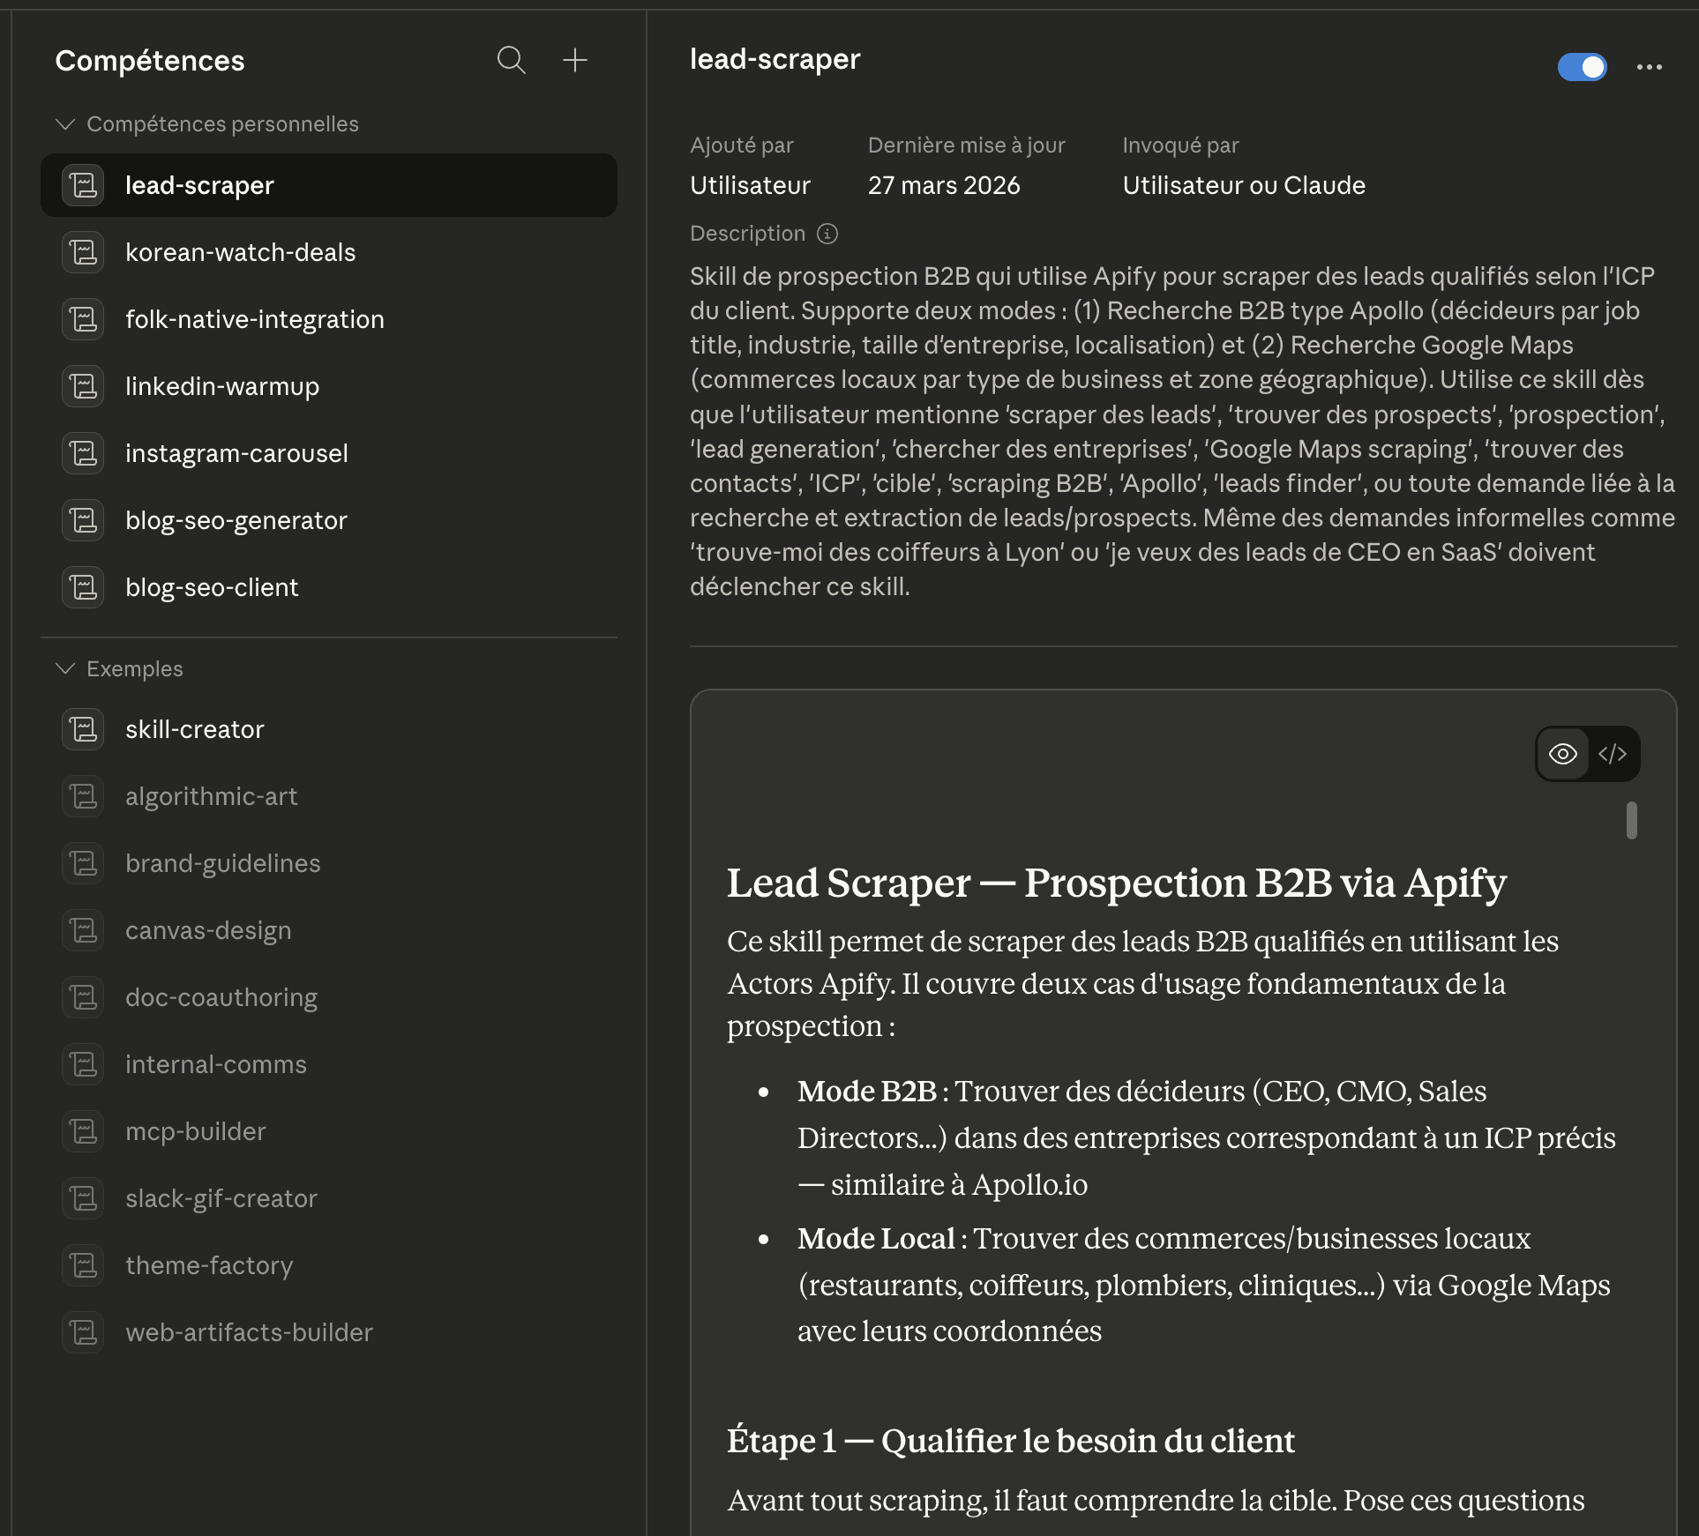
Task: Click the info icon beside Description
Action: (x=827, y=234)
